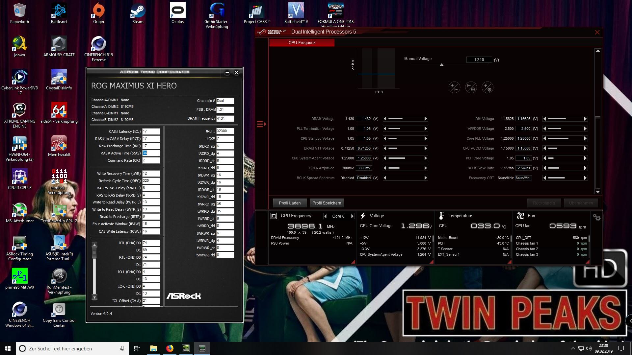Open Firefox from the taskbar
Image resolution: width=632 pixels, height=355 pixels.
[x=170, y=348]
